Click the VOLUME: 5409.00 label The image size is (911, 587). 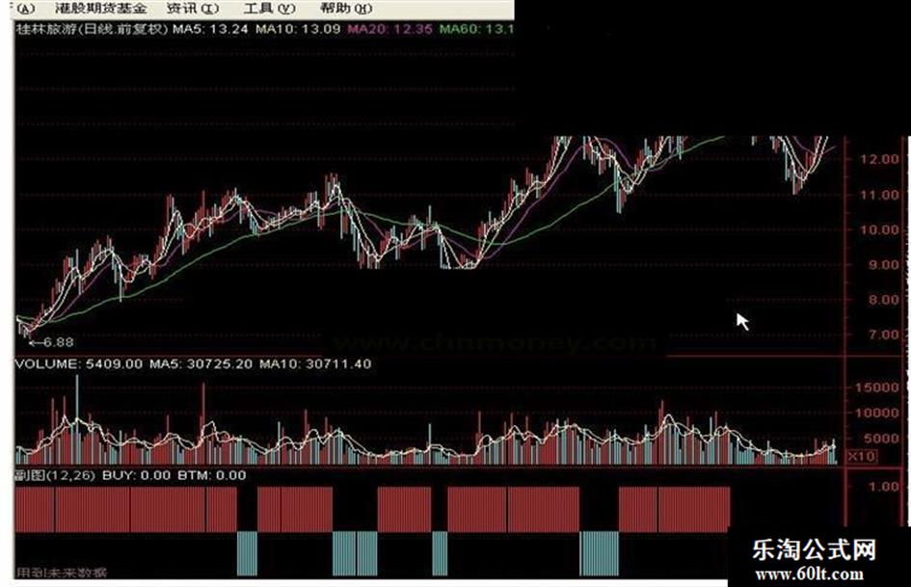pos(78,363)
